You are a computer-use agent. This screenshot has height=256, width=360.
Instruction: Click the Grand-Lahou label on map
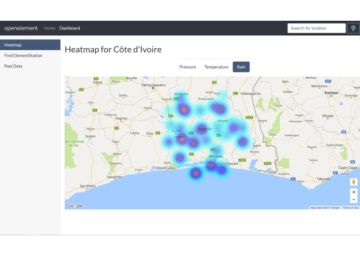pos(166,168)
